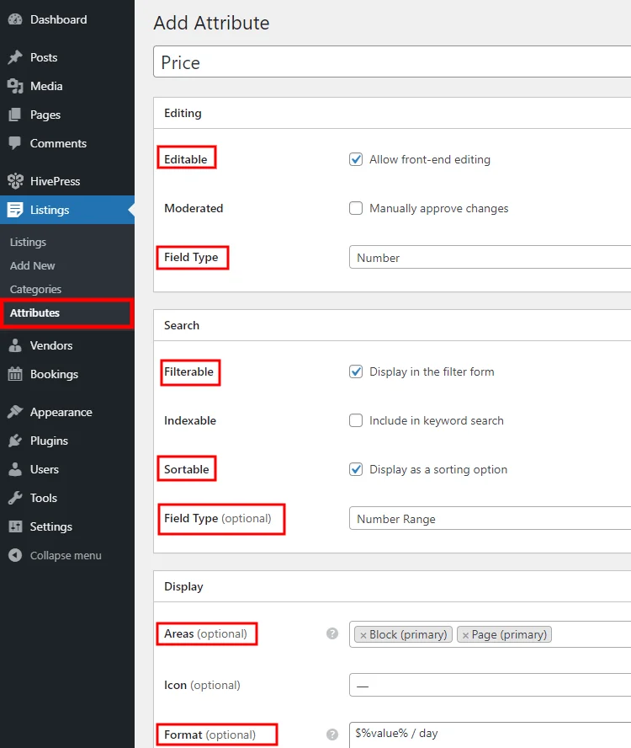
Task: Click the Bookings calendar icon
Action: coord(15,374)
